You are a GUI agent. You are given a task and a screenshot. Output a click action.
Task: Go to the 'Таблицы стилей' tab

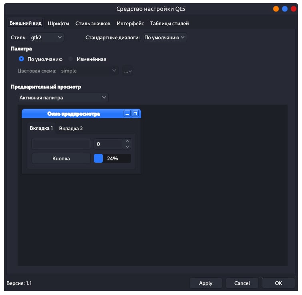[x=169, y=24]
